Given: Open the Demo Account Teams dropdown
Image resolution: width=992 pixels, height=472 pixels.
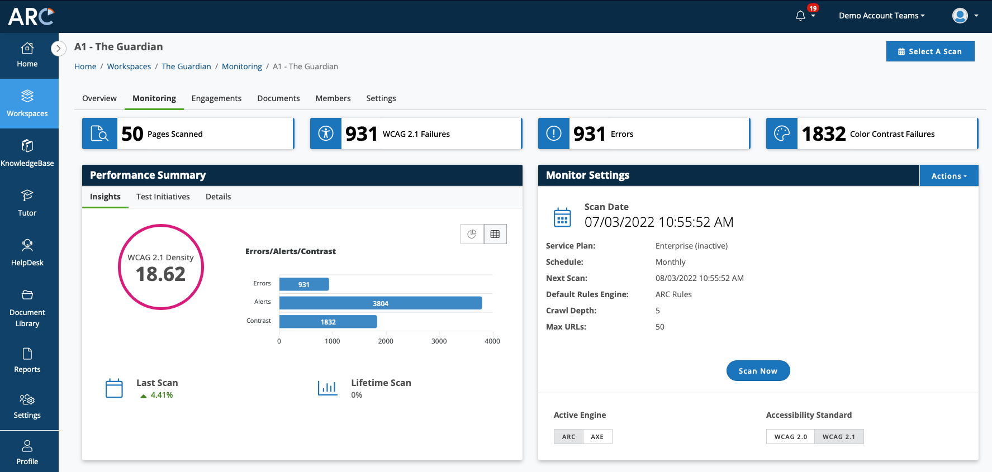Looking at the screenshot, I should [881, 16].
